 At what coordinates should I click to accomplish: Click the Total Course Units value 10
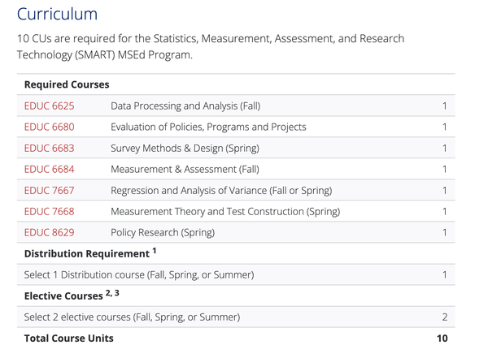[x=442, y=339]
